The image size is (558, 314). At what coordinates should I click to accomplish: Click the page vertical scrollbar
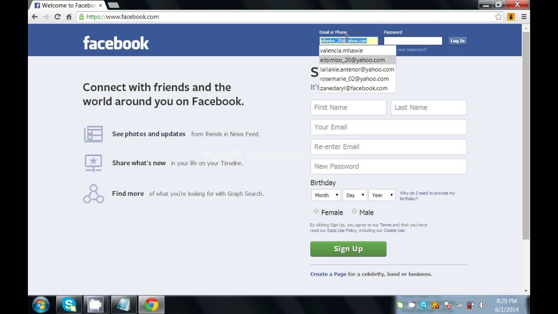click(526, 135)
